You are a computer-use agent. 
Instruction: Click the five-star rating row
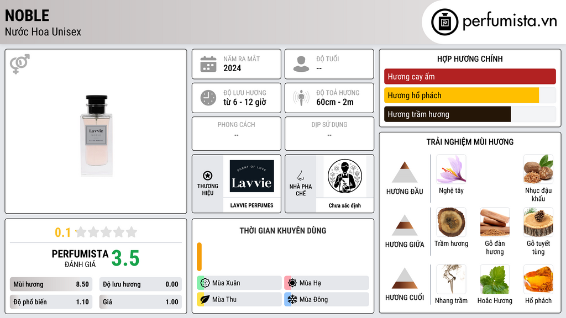(106, 232)
